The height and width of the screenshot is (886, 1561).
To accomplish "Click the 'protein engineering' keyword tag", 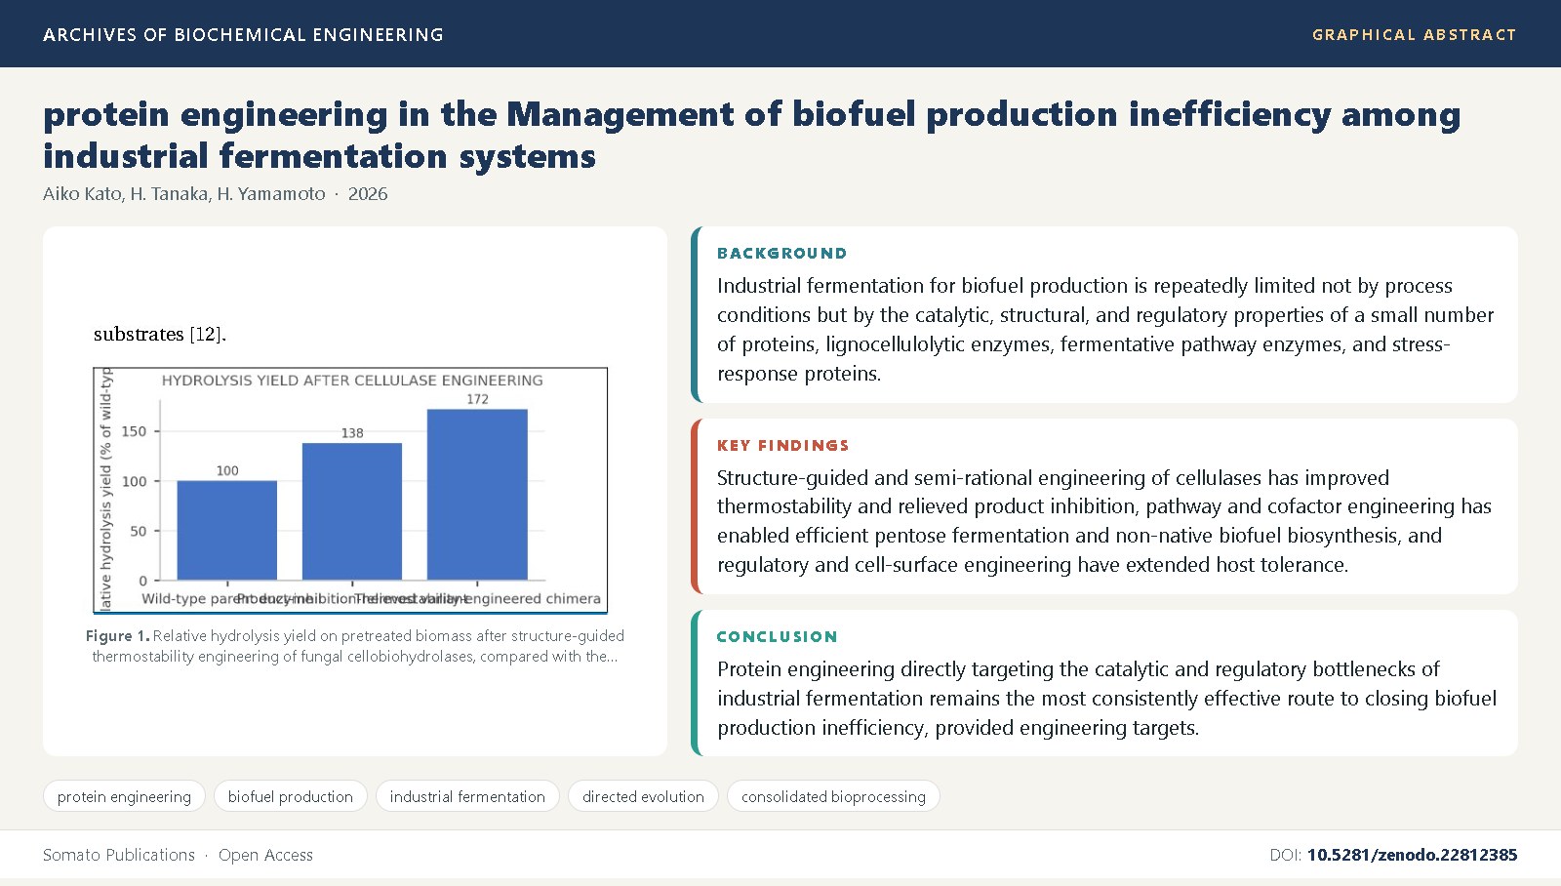I will (x=124, y=796).
